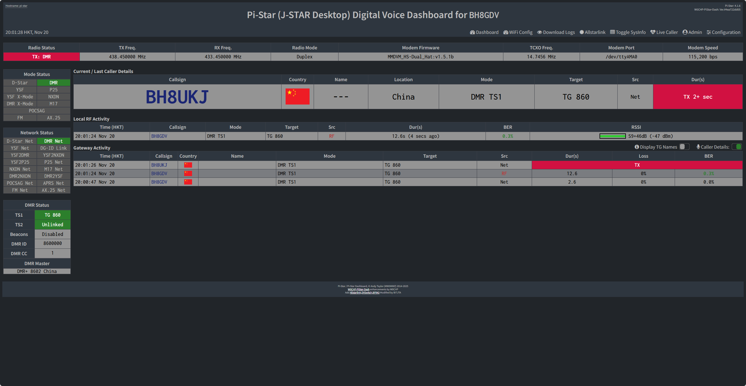This screenshot has height=386, width=746.
Task: Click the Display TG Names info icon
Action: [636, 147]
